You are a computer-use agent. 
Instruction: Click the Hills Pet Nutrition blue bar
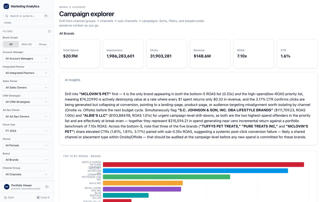(195, 171)
